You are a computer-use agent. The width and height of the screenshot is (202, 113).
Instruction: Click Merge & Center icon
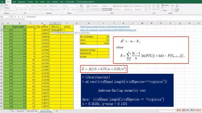[51, 10]
